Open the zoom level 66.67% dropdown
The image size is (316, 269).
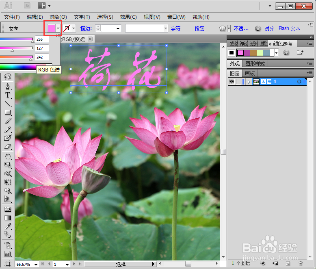[x=36, y=265]
